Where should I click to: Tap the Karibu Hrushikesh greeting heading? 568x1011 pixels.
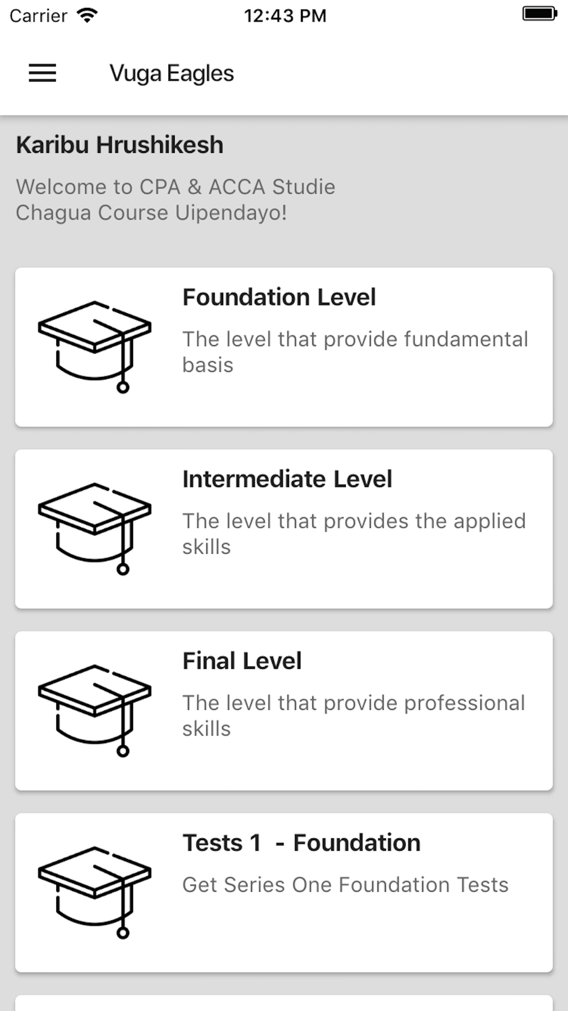pos(119,145)
